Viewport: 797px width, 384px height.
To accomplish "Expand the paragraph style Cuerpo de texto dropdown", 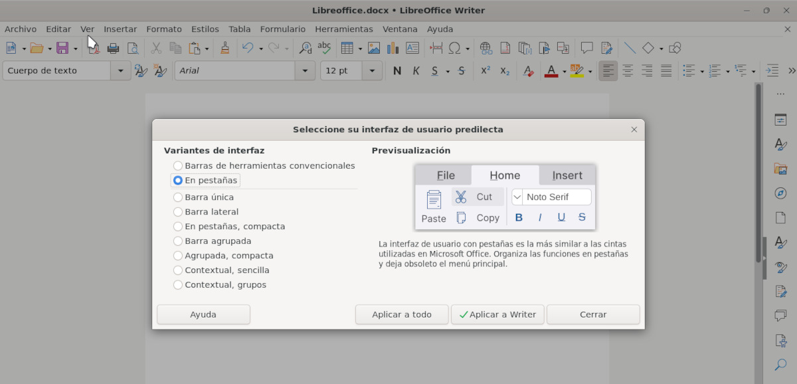I will click(x=120, y=70).
